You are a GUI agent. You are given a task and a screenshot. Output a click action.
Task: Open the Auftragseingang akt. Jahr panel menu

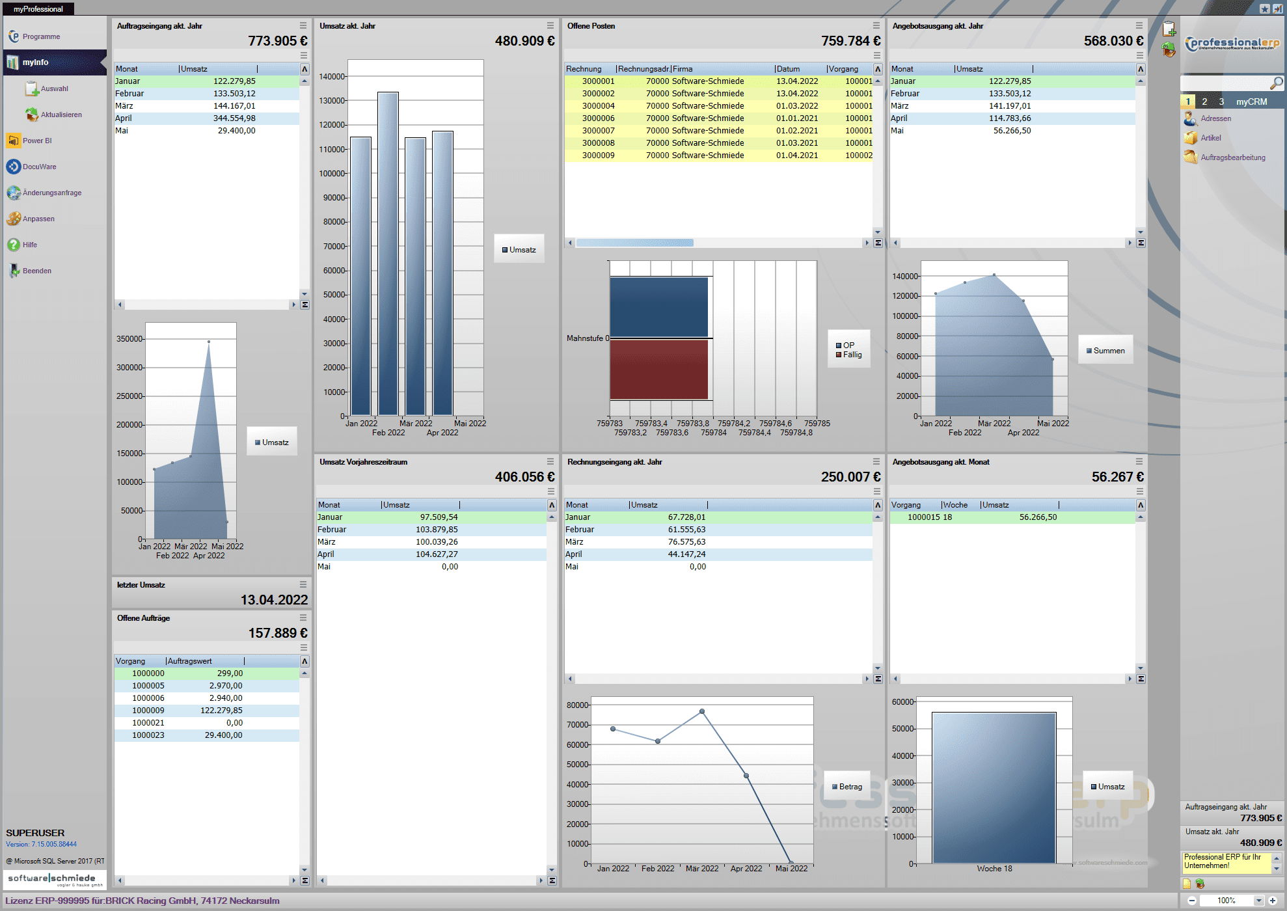[303, 25]
